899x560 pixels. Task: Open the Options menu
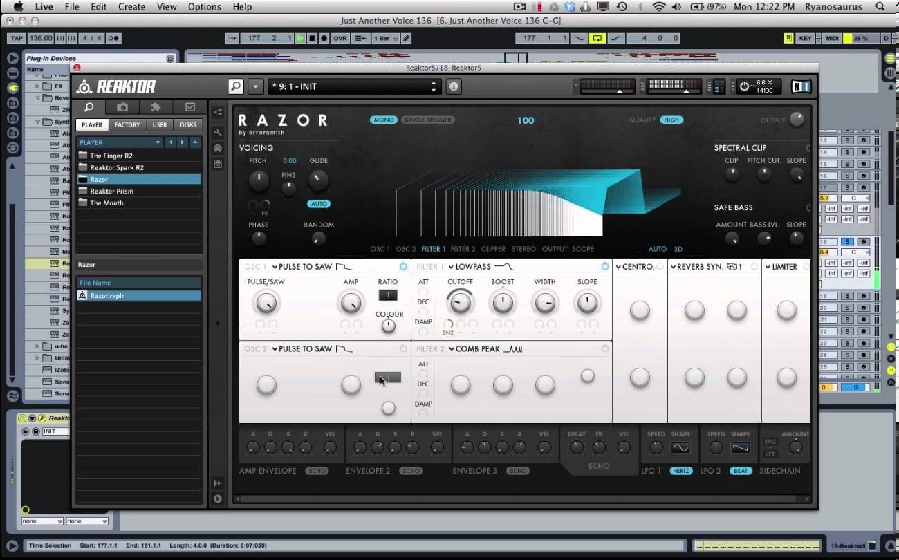[x=204, y=6]
